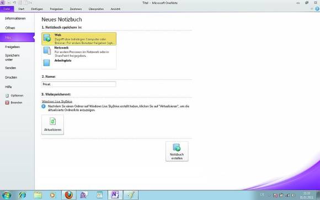The height and width of the screenshot is (200, 320).
Task: Open Senden in the backstage menu
Action: (x=10, y=68)
